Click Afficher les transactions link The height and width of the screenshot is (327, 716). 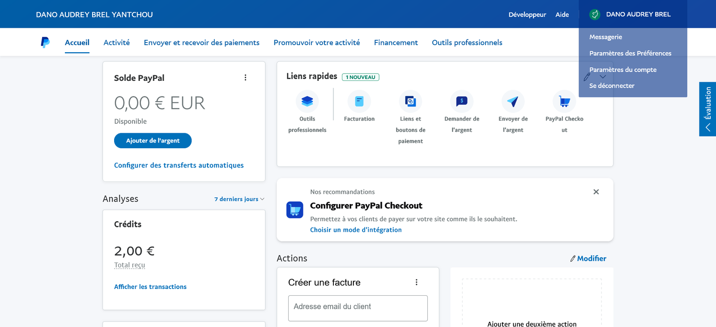click(x=150, y=287)
